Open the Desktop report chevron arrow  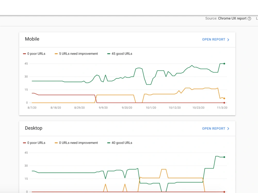pos(228,129)
